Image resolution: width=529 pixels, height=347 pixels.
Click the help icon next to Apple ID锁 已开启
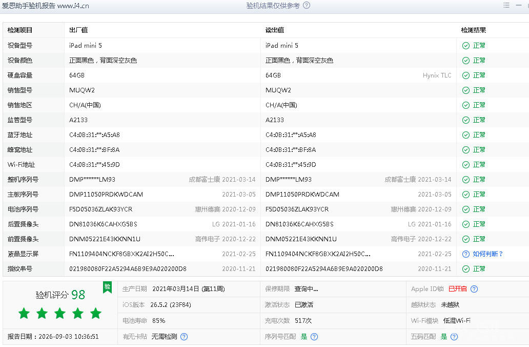click(x=474, y=289)
